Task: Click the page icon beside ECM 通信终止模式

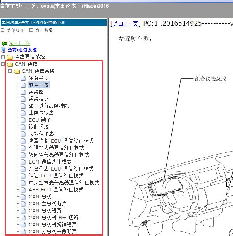Action: tap(23, 162)
